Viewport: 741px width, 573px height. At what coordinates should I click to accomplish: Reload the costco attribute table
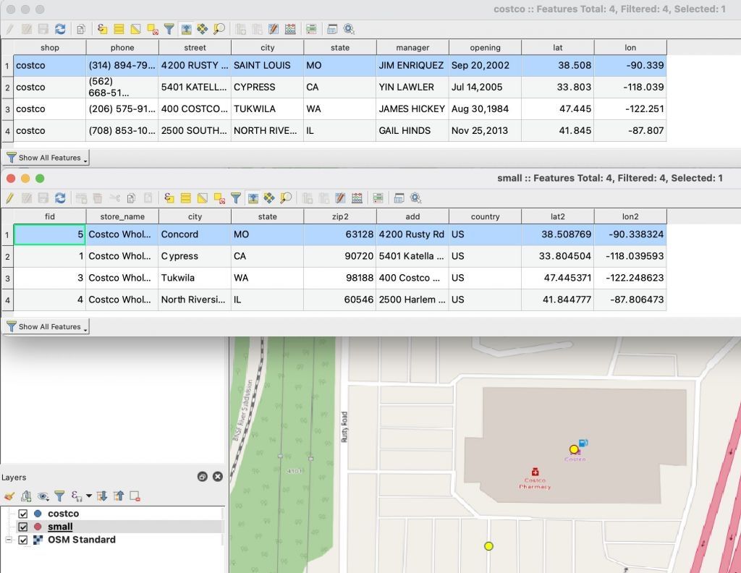coord(60,29)
